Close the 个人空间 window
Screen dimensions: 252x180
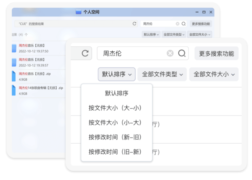[x=211, y=12]
